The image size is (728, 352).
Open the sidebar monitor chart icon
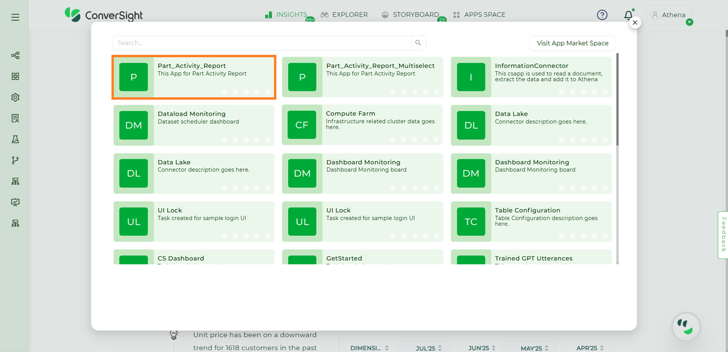coord(15,202)
